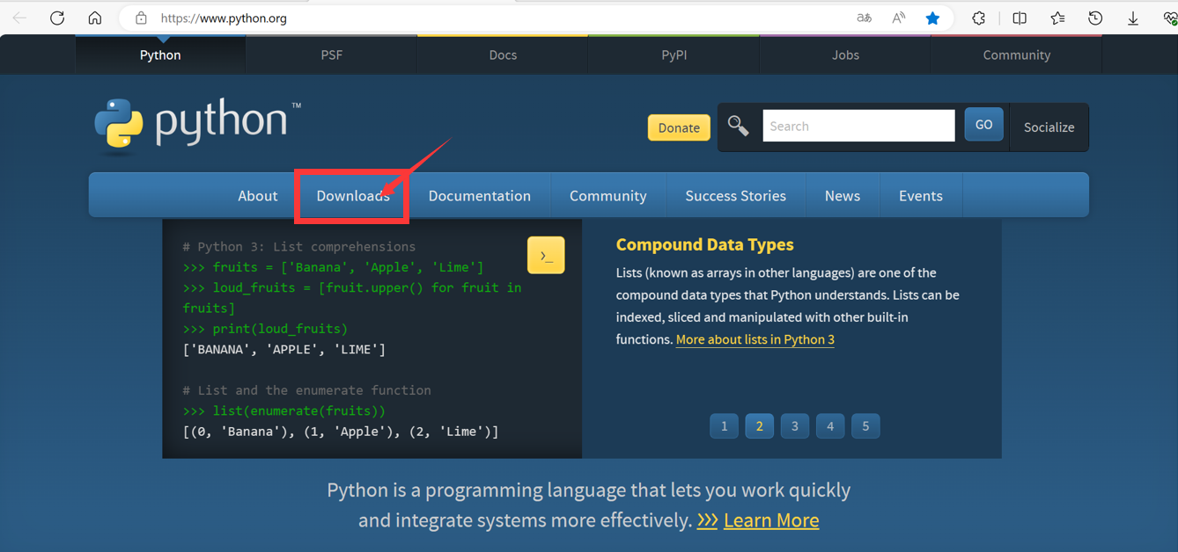Switch to the PyPI top tab
The image size is (1178, 552).
(674, 54)
